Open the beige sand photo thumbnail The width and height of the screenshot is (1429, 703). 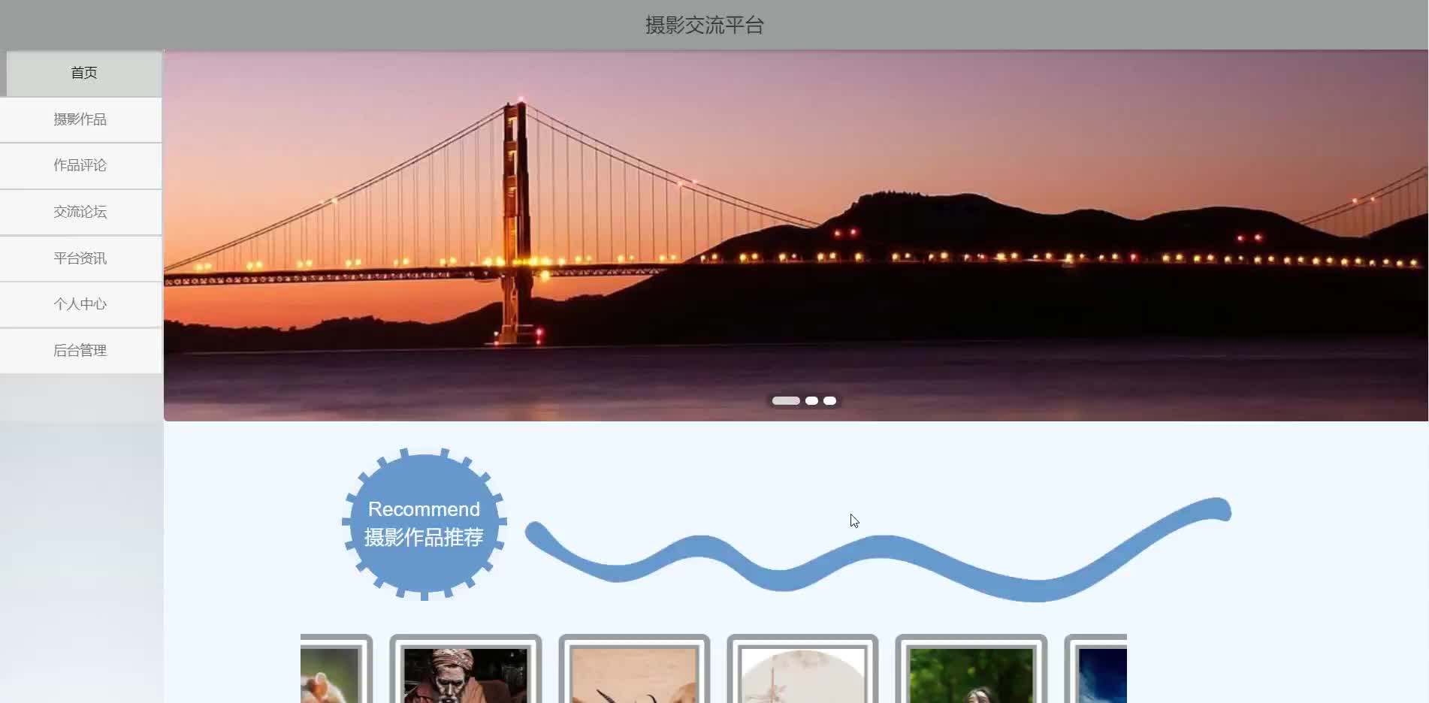(634, 669)
